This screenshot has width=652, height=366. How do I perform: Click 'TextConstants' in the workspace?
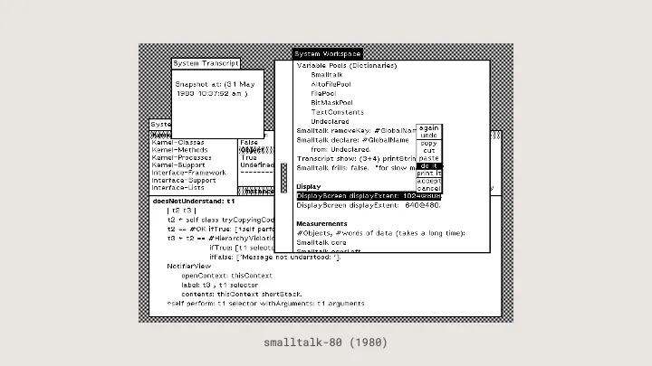[337, 112]
